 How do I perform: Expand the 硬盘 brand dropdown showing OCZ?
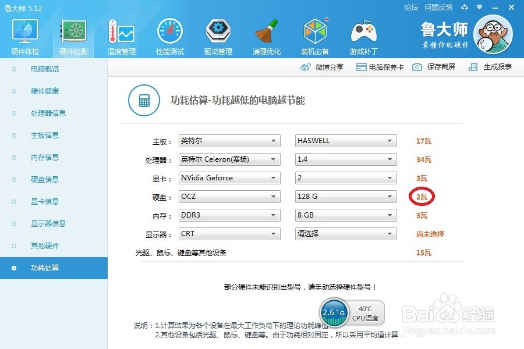click(229, 197)
